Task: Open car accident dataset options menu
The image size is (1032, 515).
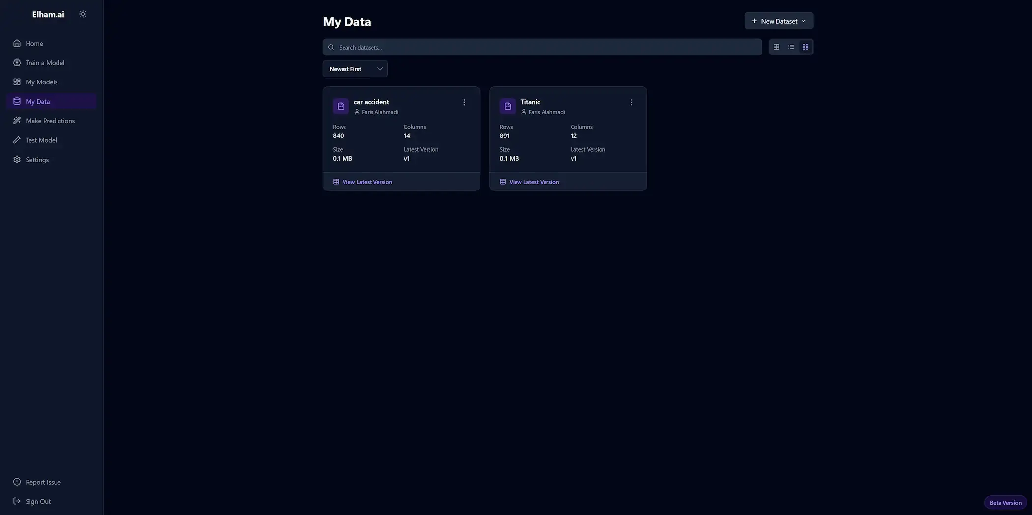Action: tap(464, 102)
